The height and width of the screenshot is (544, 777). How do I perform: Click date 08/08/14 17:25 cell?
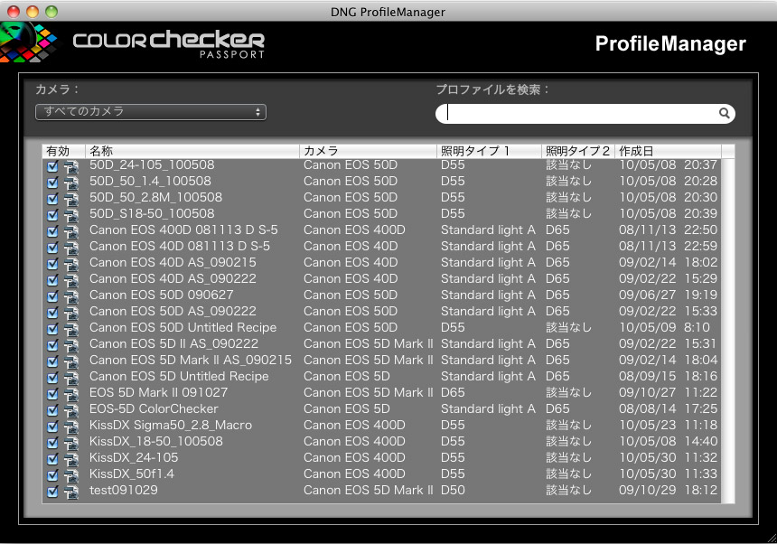click(668, 408)
